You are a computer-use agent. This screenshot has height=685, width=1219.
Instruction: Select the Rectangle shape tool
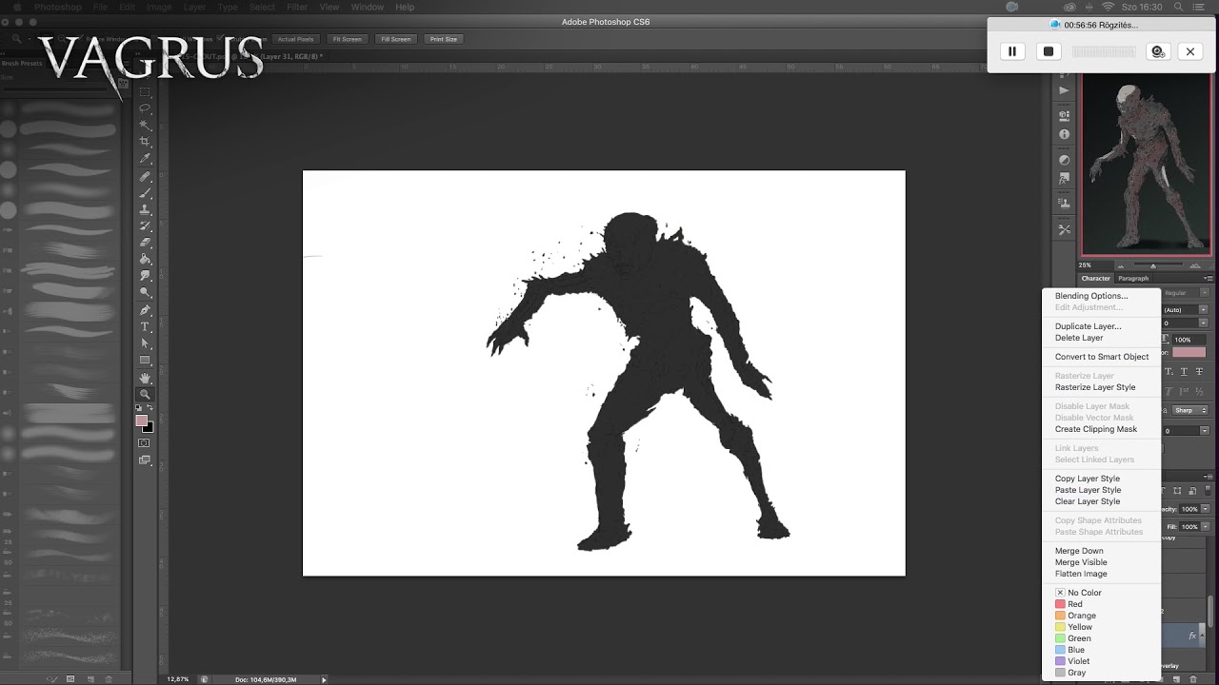click(x=146, y=361)
